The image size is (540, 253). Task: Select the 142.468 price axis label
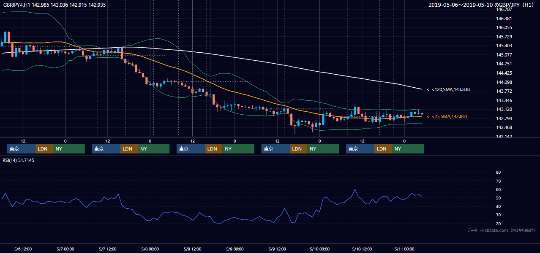(504, 127)
